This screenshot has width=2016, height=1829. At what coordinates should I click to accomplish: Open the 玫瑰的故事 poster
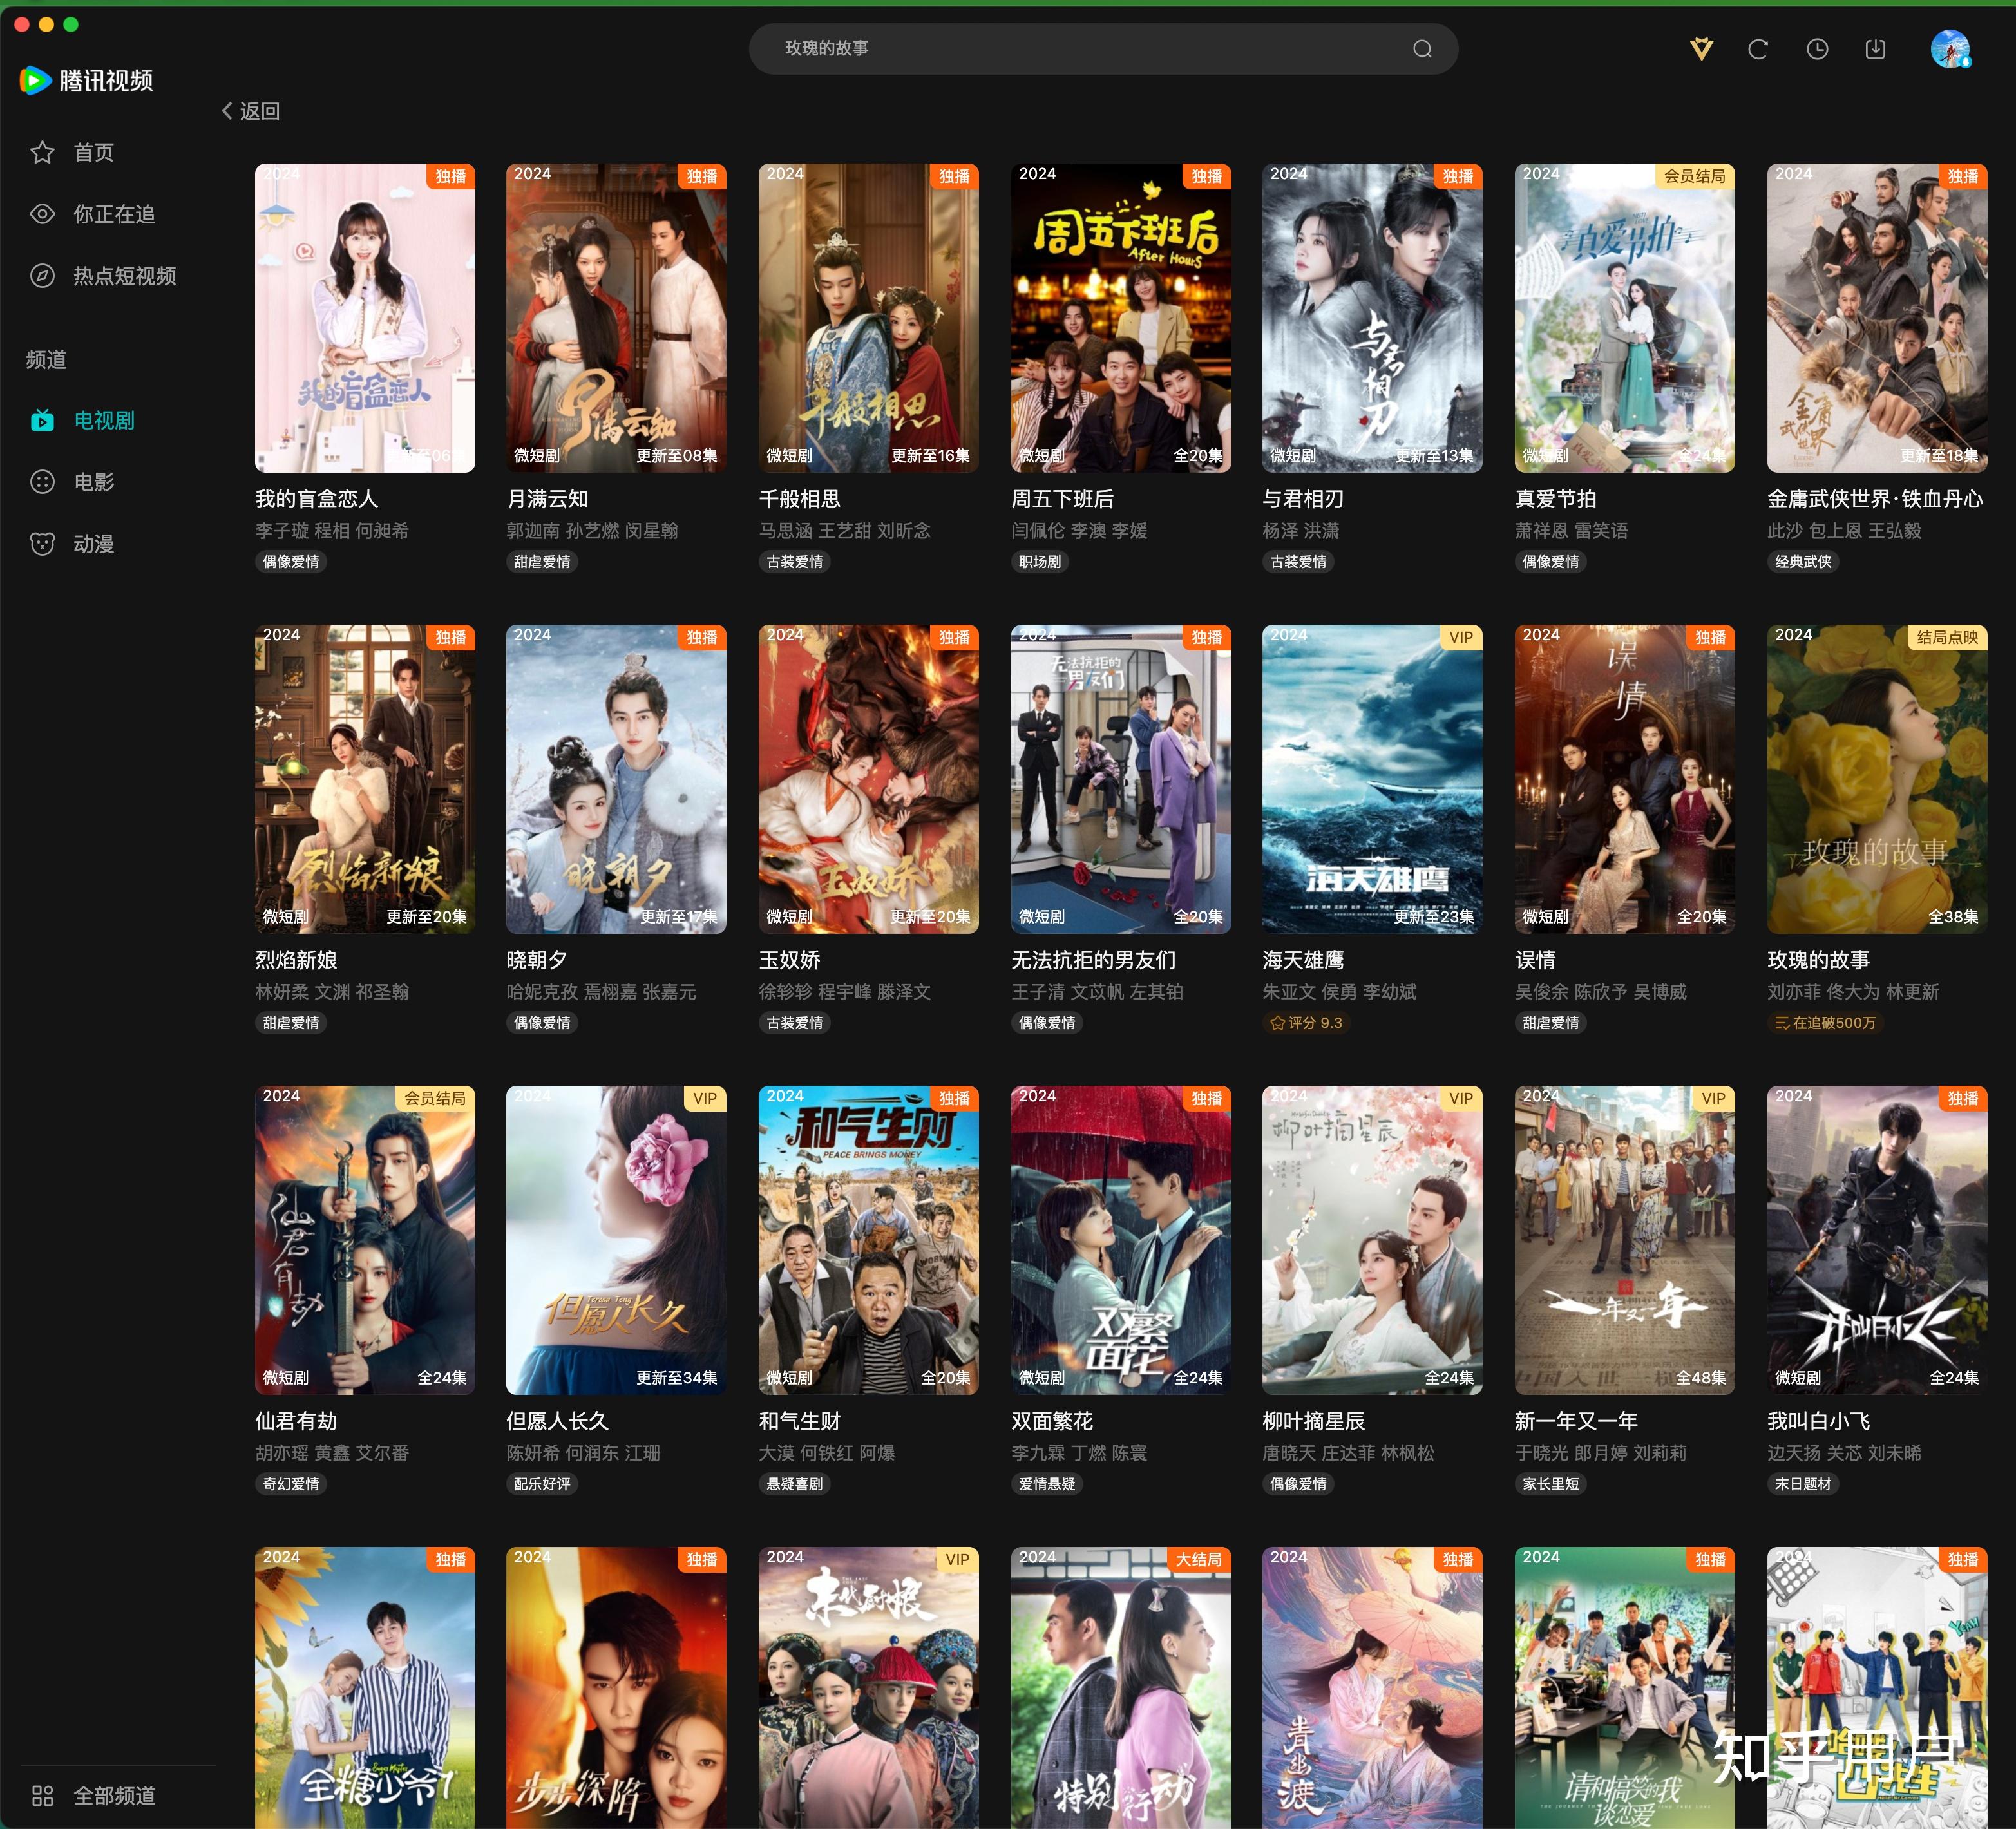pos(1877,779)
